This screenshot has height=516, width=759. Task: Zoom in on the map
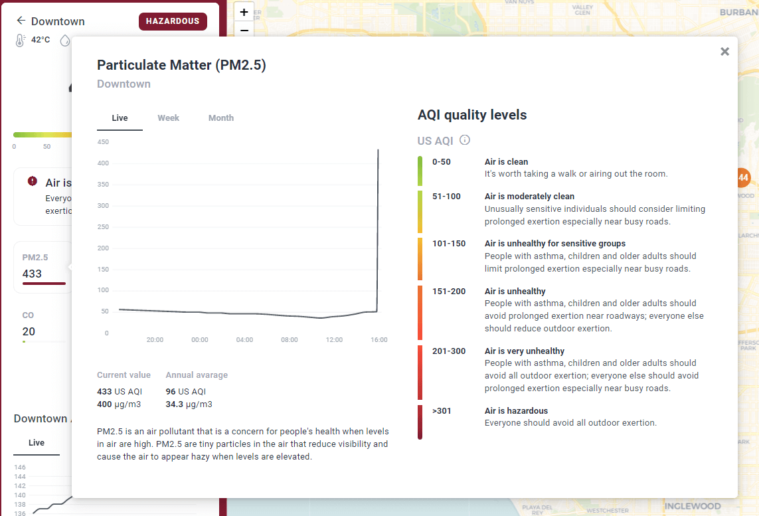click(244, 12)
